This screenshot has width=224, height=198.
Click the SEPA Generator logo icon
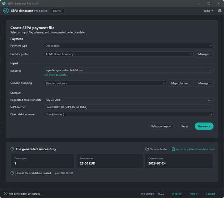click(6, 11)
